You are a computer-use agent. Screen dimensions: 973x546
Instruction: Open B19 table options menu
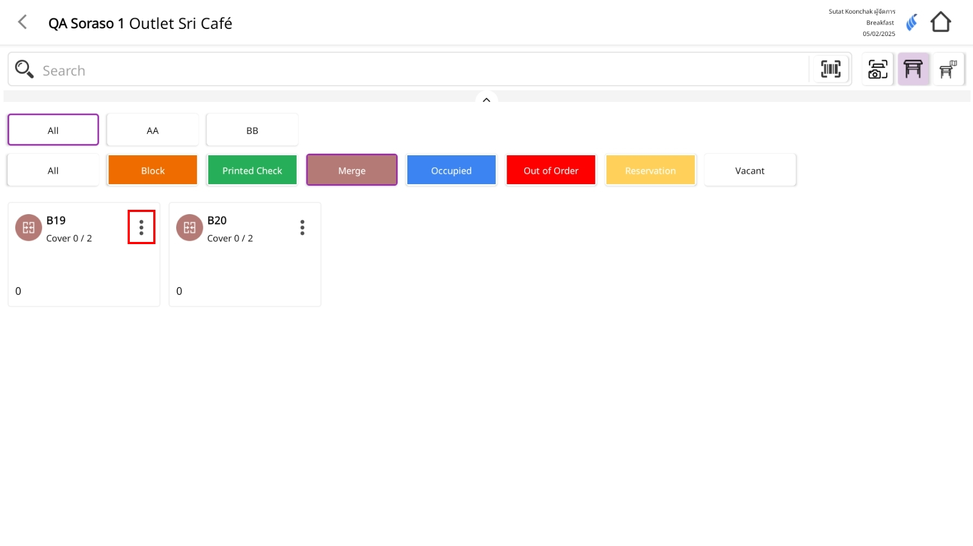point(141,227)
